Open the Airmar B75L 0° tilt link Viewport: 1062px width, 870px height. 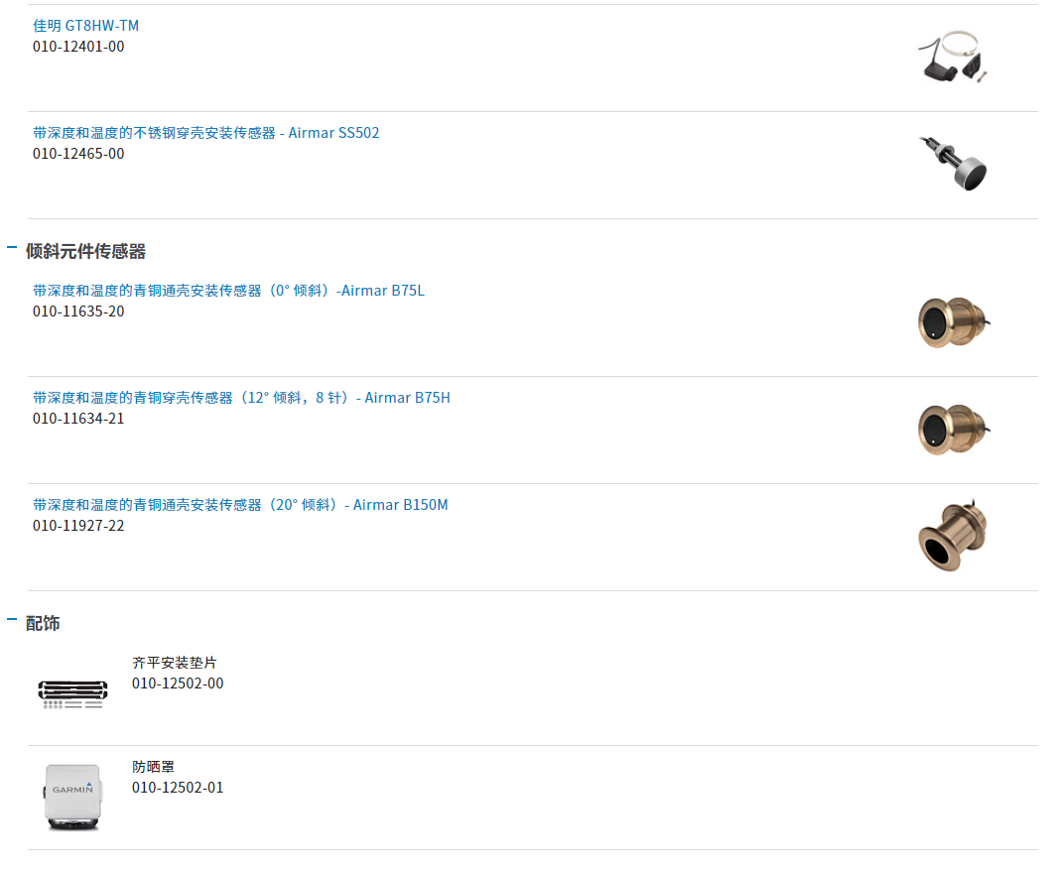229,291
